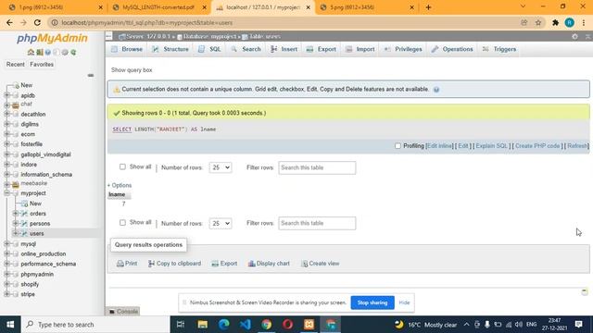The height and width of the screenshot is (333, 593).
Task: Bookmark this page with star icon
Action: [538, 22]
